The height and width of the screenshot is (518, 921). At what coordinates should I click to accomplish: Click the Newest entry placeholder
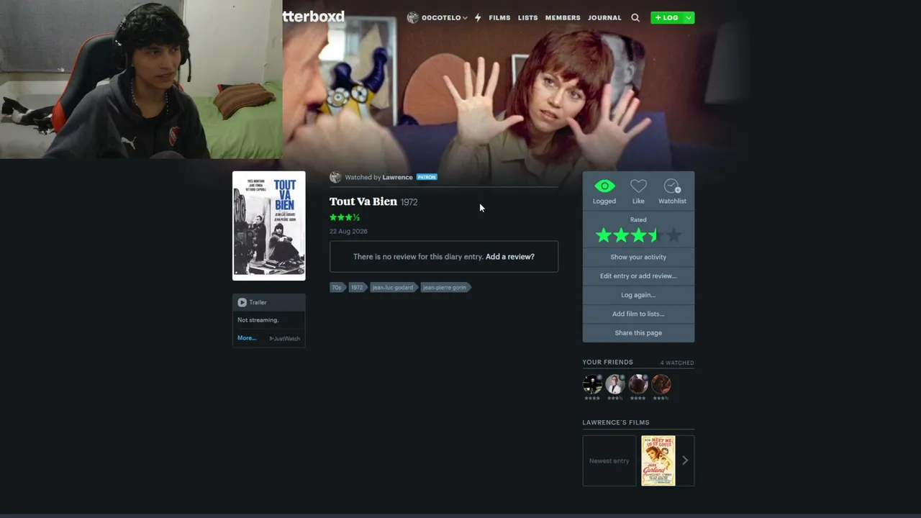(609, 460)
